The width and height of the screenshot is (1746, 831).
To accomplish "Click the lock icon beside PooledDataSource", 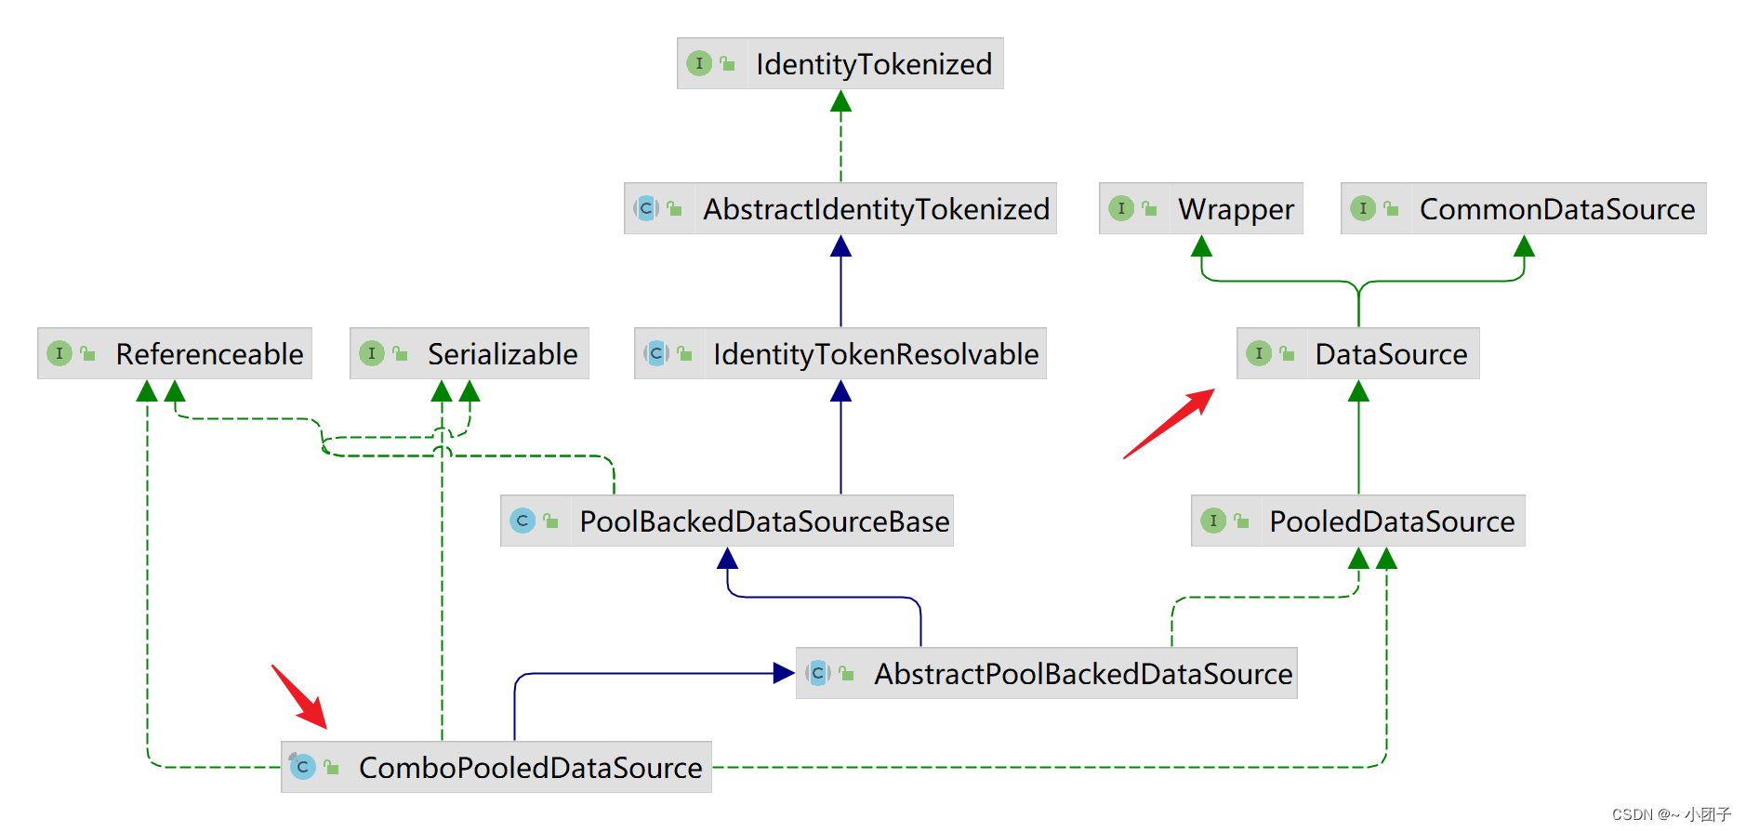I will 1242,521.
